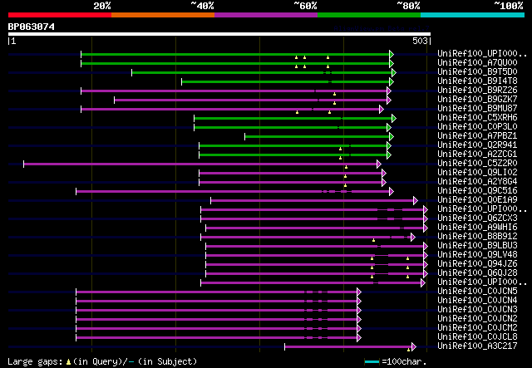Click the cyan ~100% identity color segment
Viewport: 532px width, 368px height.
[x=473, y=15]
